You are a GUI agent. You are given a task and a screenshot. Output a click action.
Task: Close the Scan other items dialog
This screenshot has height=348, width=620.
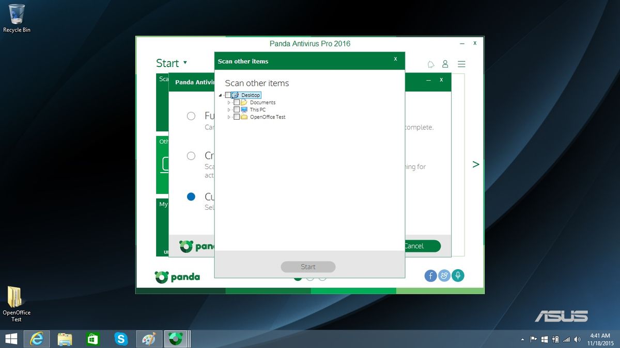[x=395, y=59]
